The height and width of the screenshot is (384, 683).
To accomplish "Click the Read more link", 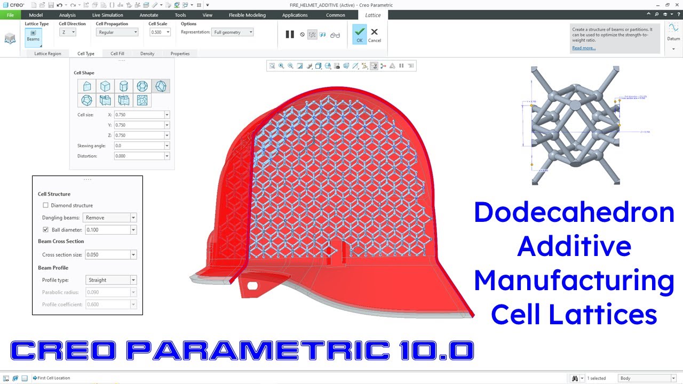I will coord(584,48).
